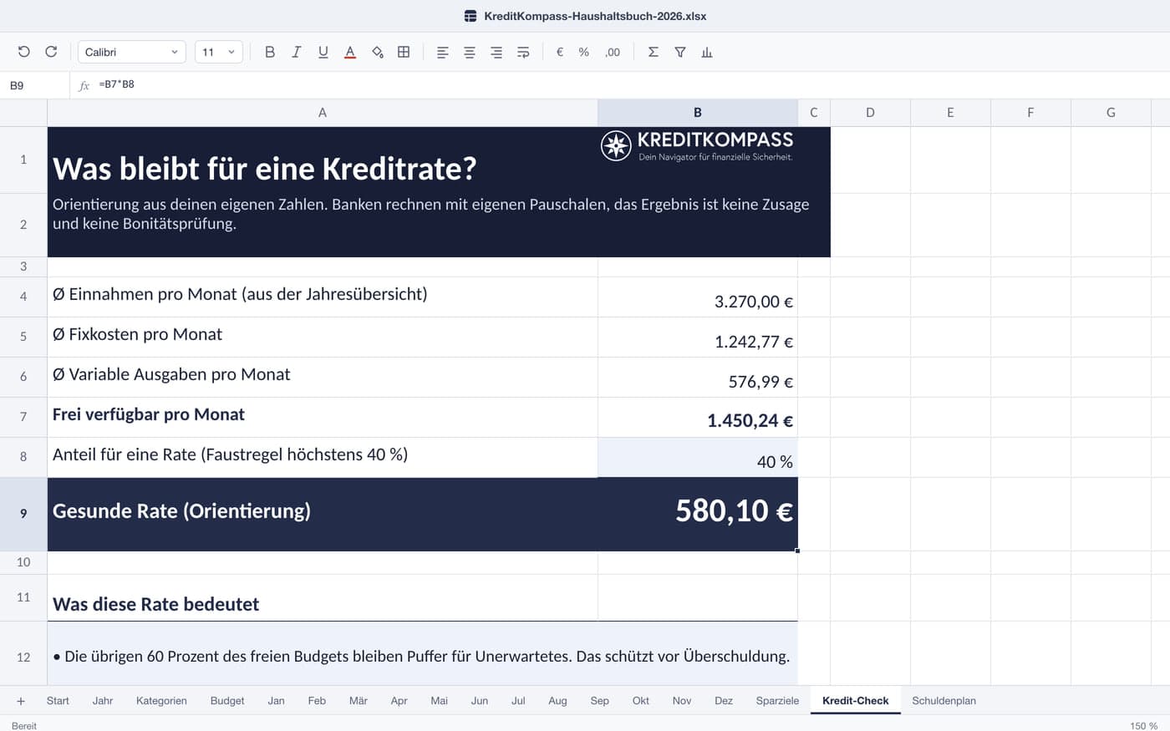This screenshot has width=1170, height=731.
Task: Align cell text right
Action: [496, 52]
